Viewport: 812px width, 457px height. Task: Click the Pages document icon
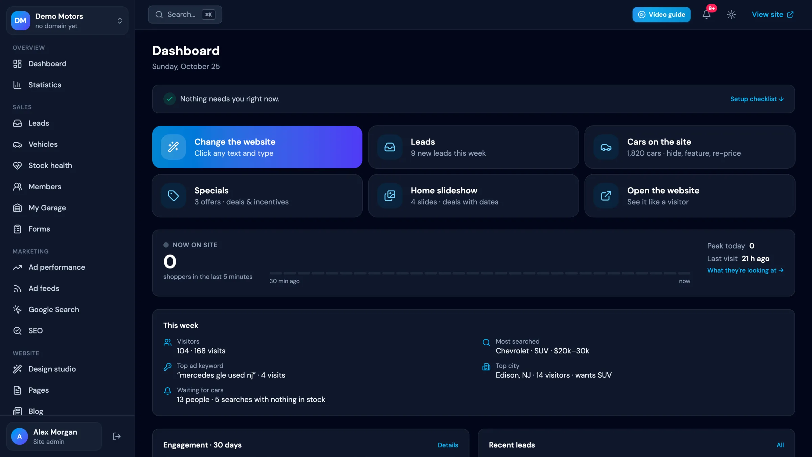click(x=17, y=390)
